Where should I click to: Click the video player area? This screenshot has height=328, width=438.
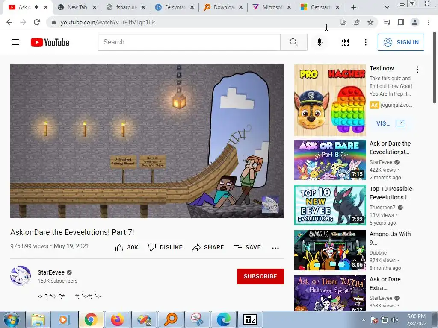(x=147, y=141)
